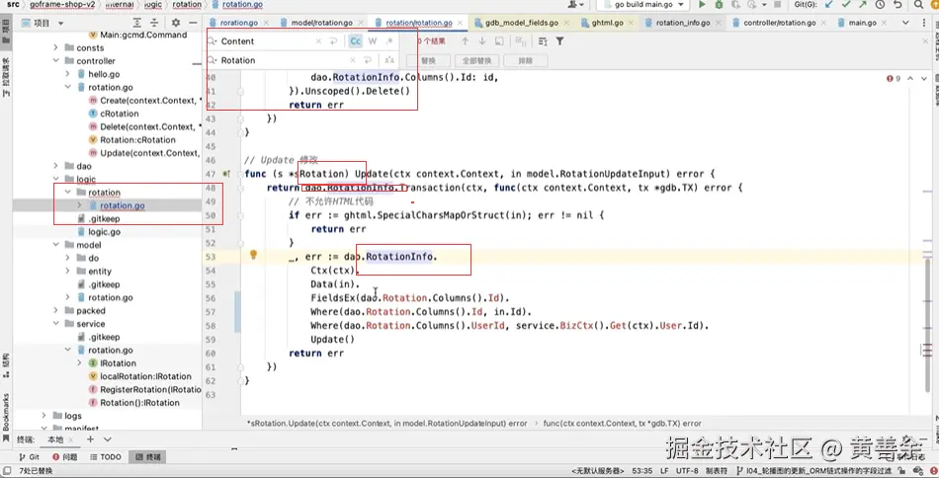Viewport: 939px width, 478px height.
Task: Click the 53:35 cursor position indicator
Action: 643,471
